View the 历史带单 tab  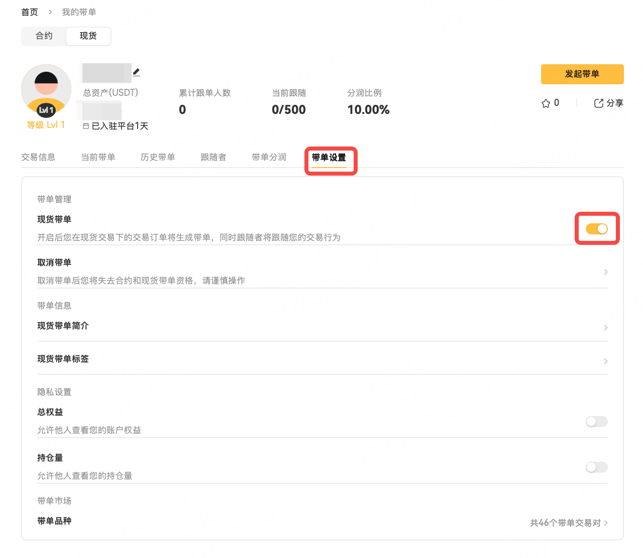[158, 158]
